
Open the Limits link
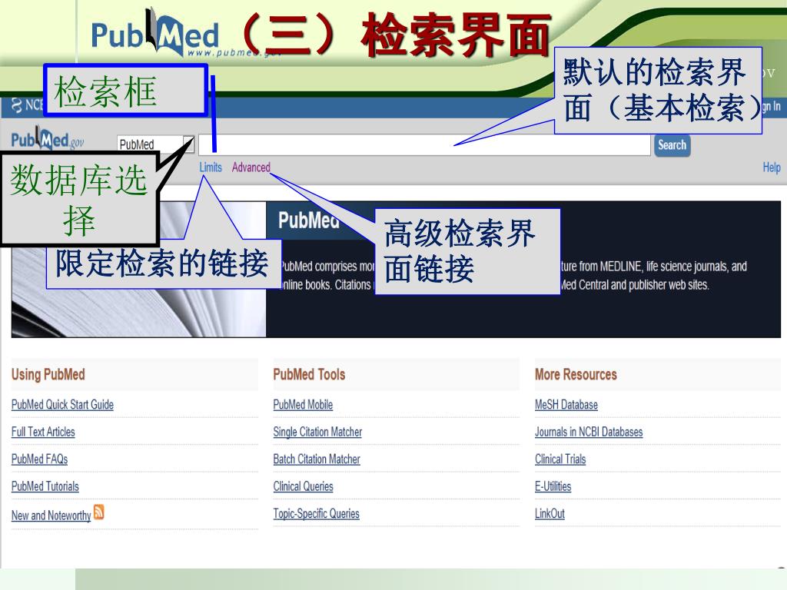click(x=211, y=167)
